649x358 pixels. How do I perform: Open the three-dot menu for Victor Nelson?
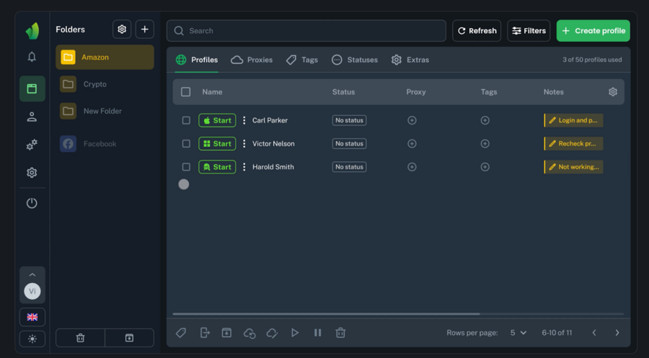point(244,143)
